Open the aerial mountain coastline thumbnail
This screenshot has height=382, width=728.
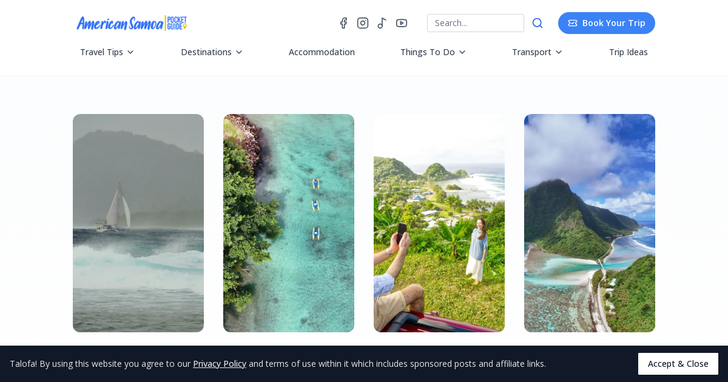coord(590,223)
